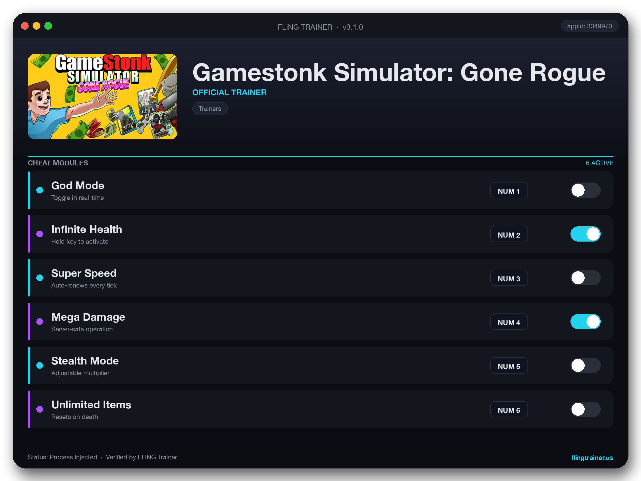Click the Unlimited Items title
The image size is (641, 481).
tap(91, 405)
